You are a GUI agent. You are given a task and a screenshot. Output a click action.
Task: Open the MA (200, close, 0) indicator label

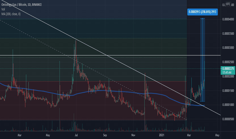click(x=11, y=14)
